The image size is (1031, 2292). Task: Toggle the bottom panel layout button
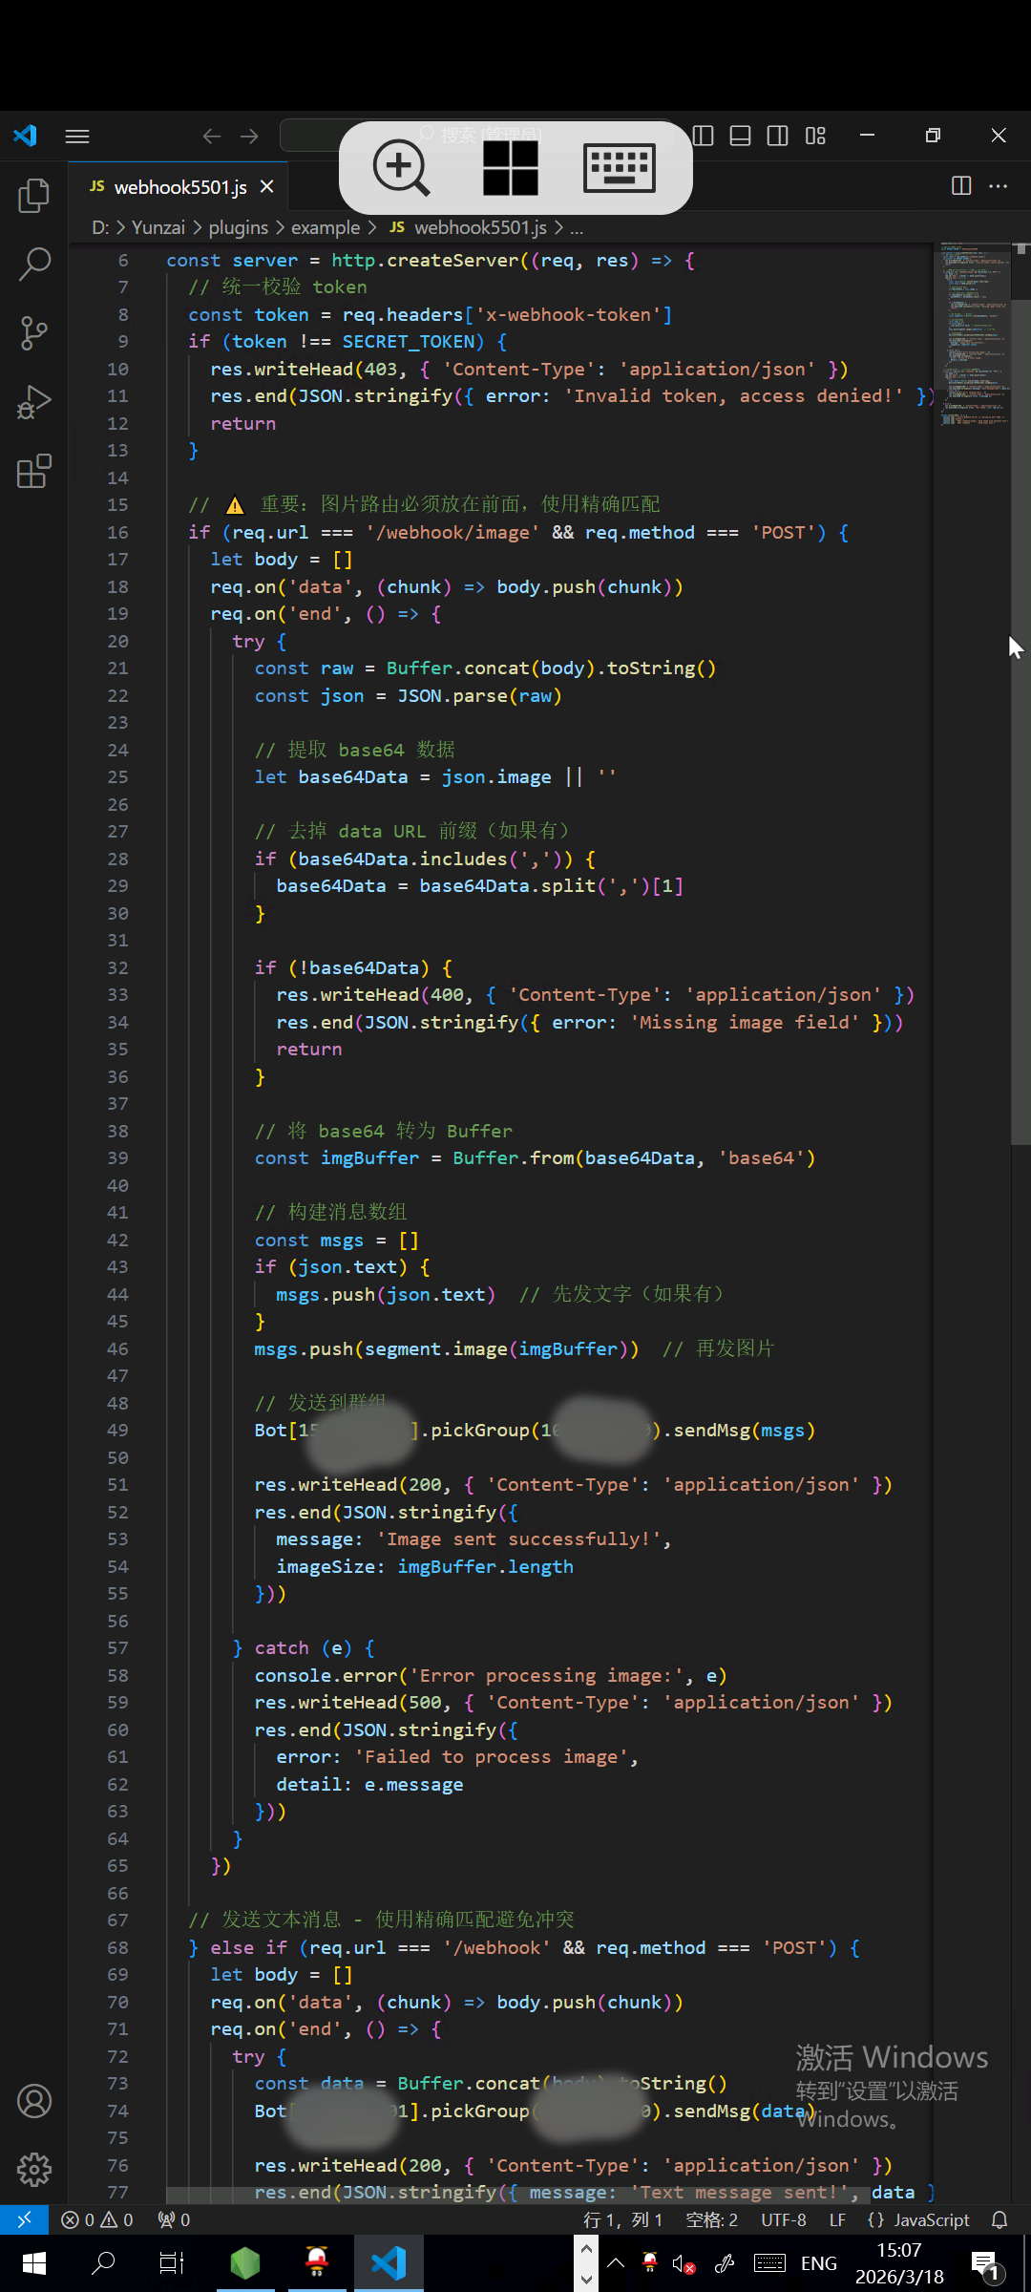pyautogui.click(x=740, y=136)
